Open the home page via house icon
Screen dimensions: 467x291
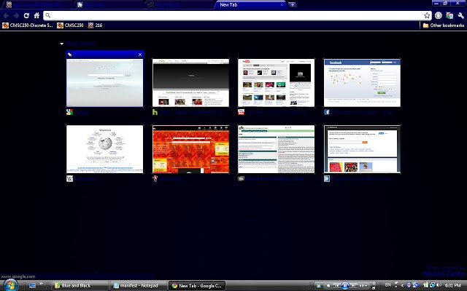click(36, 15)
